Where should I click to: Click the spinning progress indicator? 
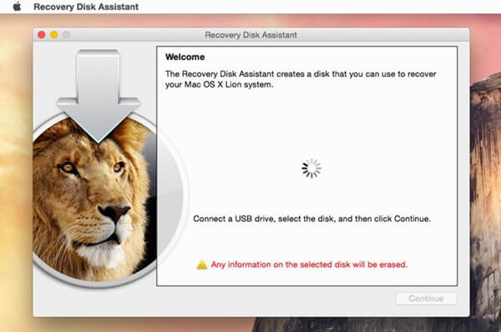tap(311, 169)
